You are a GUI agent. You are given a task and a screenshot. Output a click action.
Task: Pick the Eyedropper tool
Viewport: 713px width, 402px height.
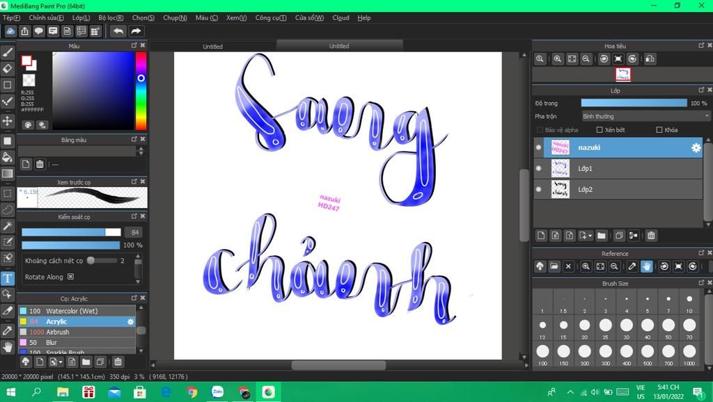(x=8, y=330)
